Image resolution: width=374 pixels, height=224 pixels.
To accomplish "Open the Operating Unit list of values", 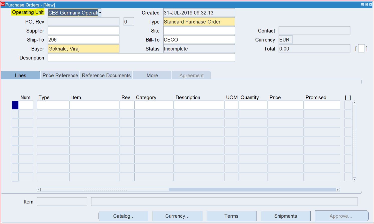I will [x=99, y=12].
